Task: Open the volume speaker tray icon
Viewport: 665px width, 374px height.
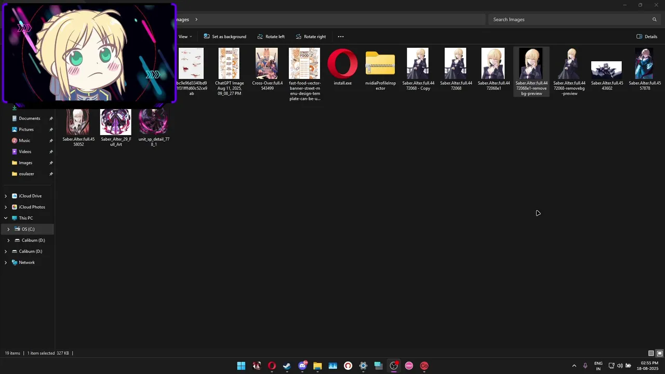Action: click(620, 366)
